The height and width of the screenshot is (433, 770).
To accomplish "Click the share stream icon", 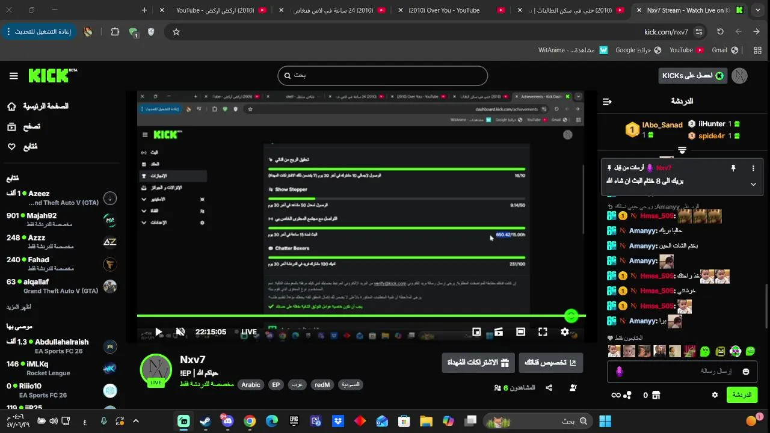I will [549, 388].
